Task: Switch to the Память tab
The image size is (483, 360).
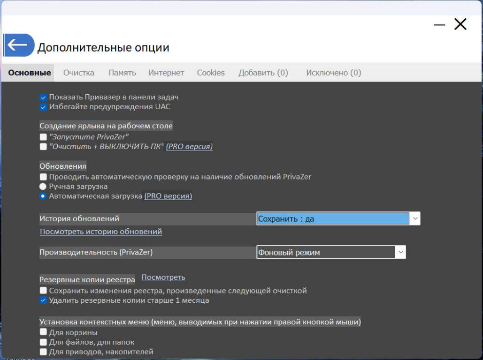Action: (x=122, y=73)
